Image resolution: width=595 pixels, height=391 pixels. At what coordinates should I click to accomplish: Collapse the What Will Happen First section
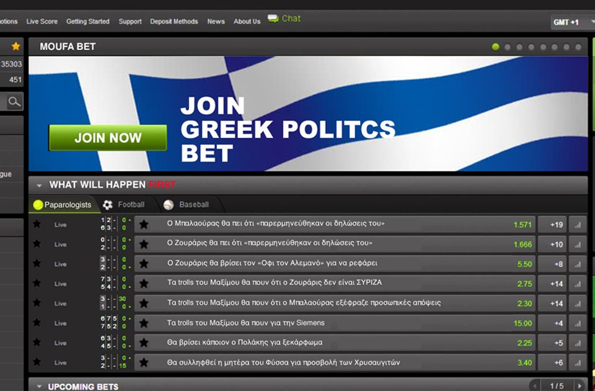39,185
